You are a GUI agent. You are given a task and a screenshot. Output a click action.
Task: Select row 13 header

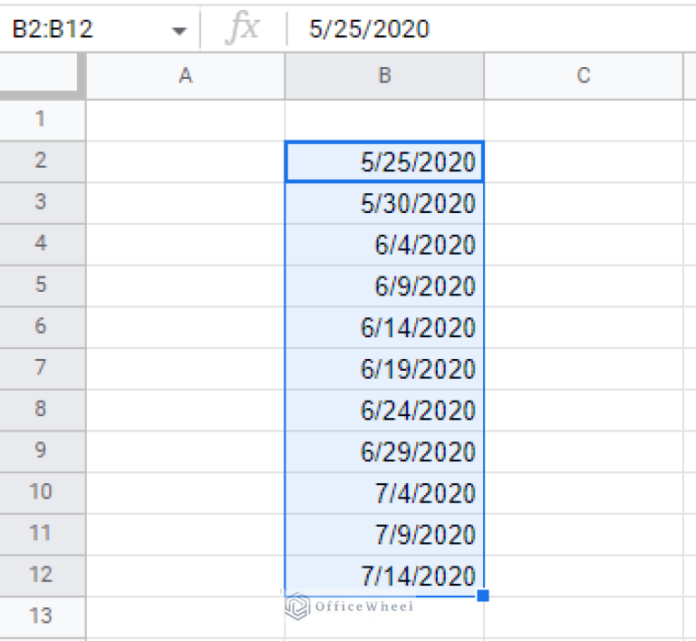[x=42, y=617]
